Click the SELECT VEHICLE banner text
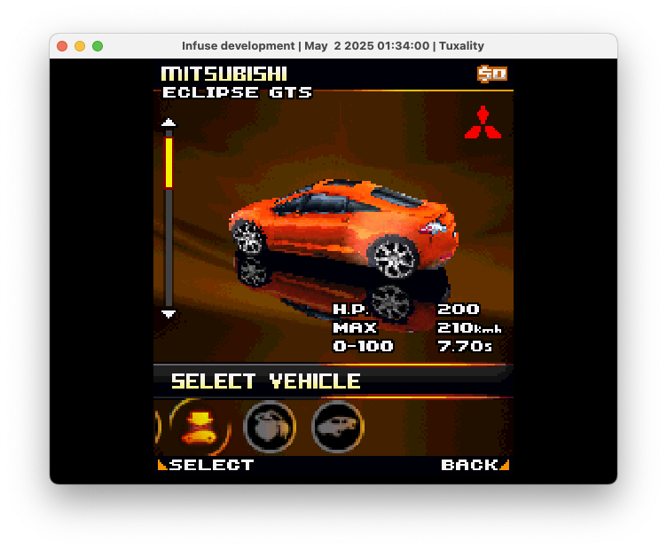 pyautogui.click(x=266, y=381)
